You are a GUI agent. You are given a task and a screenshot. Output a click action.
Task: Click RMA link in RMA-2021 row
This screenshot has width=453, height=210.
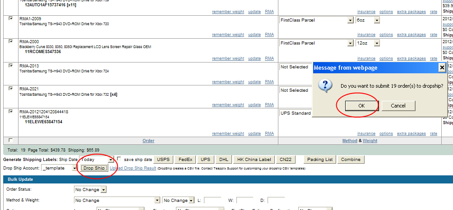(269, 105)
